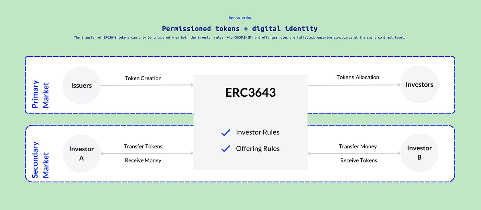Click the Receive Tokens label

[359, 160]
